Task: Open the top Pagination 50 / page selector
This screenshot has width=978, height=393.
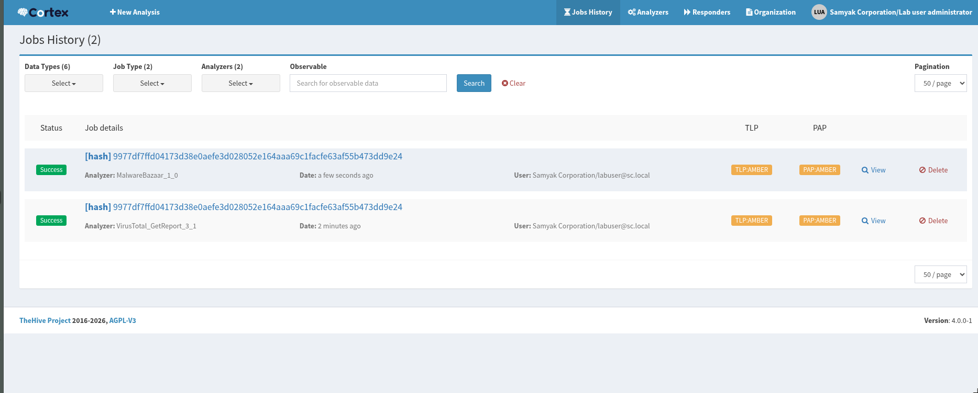Action: pos(941,83)
